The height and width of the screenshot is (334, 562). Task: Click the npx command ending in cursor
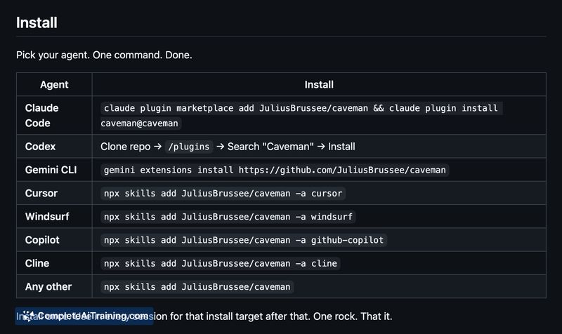click(x=223, y=193)
